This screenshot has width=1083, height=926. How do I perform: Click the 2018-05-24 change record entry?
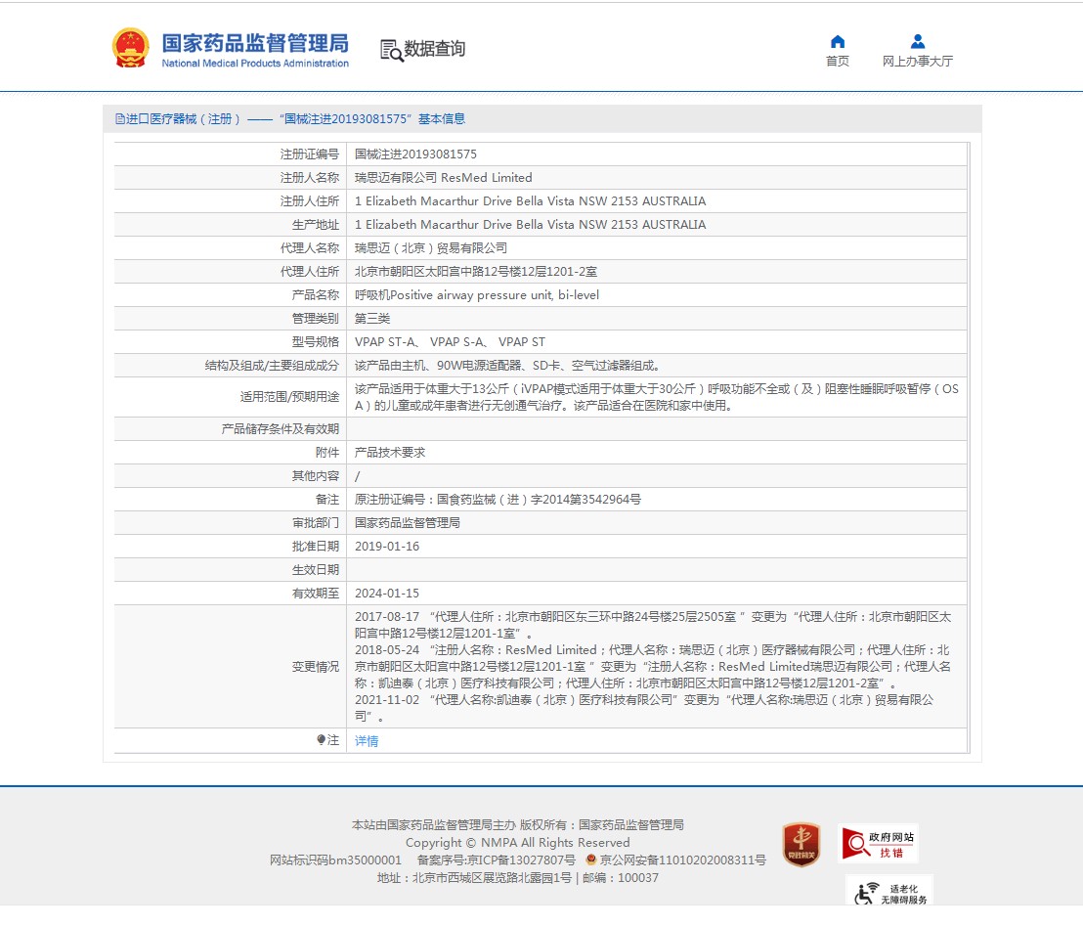(x=653, y=666)
